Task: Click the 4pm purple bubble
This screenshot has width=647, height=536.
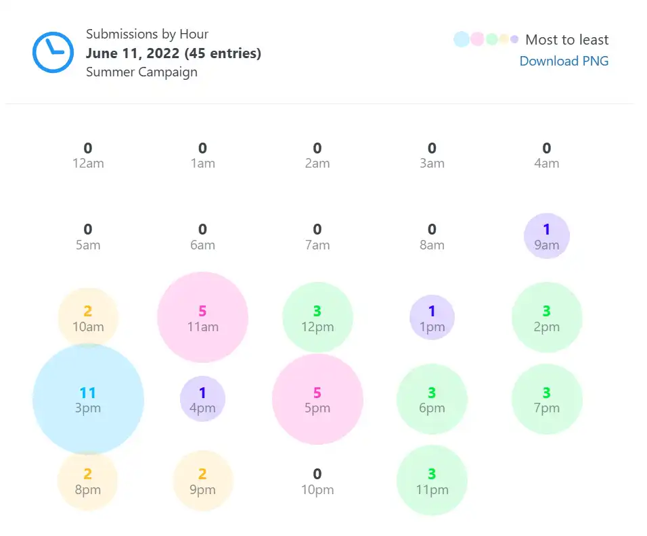Action: (202, 399)
